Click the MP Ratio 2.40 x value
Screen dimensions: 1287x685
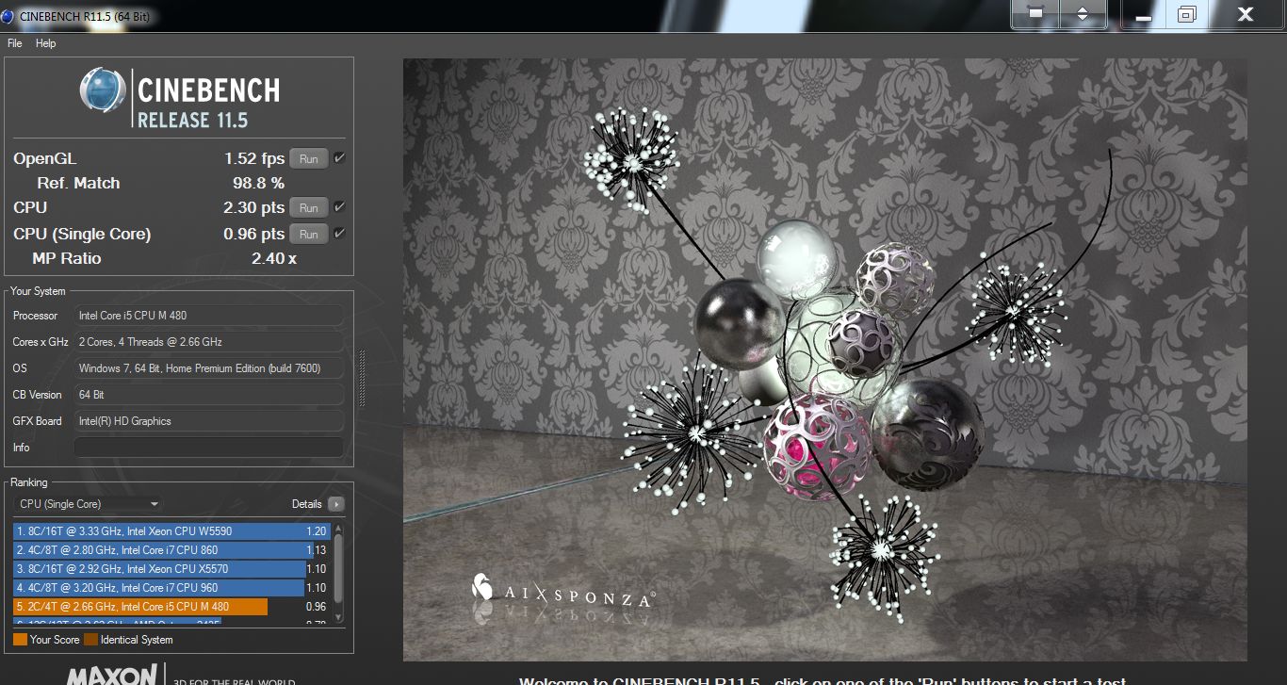pyautogui.click(x=273, y=258)
